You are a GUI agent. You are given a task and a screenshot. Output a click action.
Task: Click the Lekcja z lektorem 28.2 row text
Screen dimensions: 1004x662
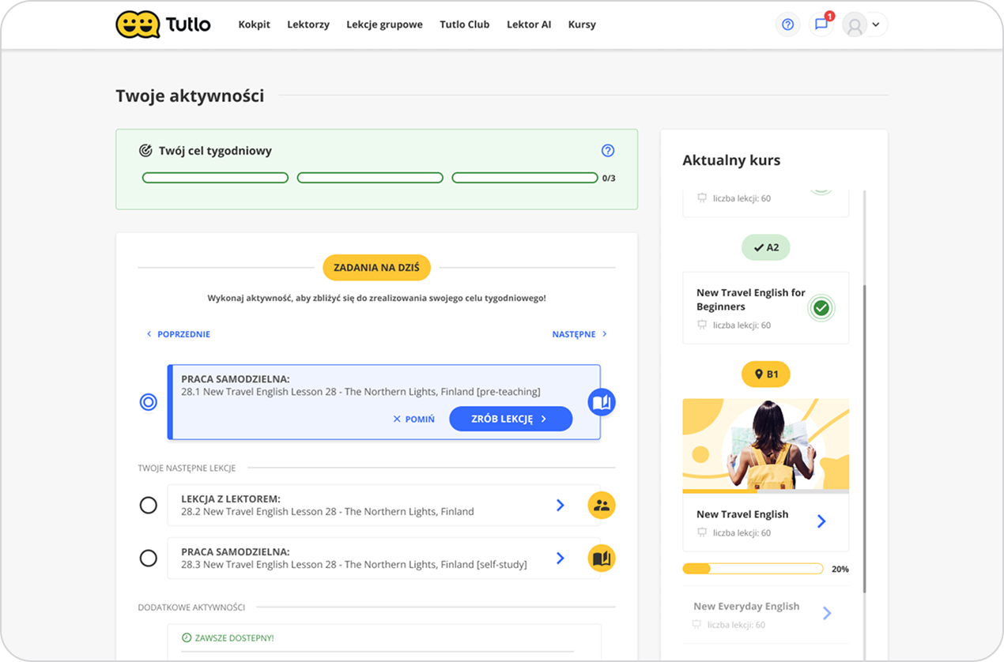coord(327,506)
